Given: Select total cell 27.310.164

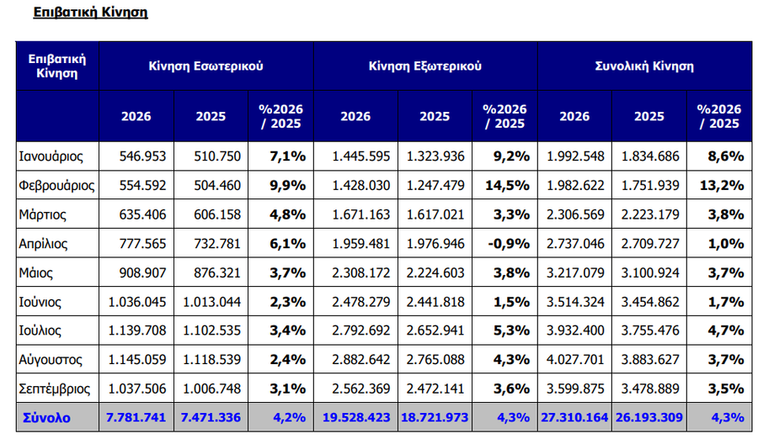Looking at the screenshot, I should point(574,418).
